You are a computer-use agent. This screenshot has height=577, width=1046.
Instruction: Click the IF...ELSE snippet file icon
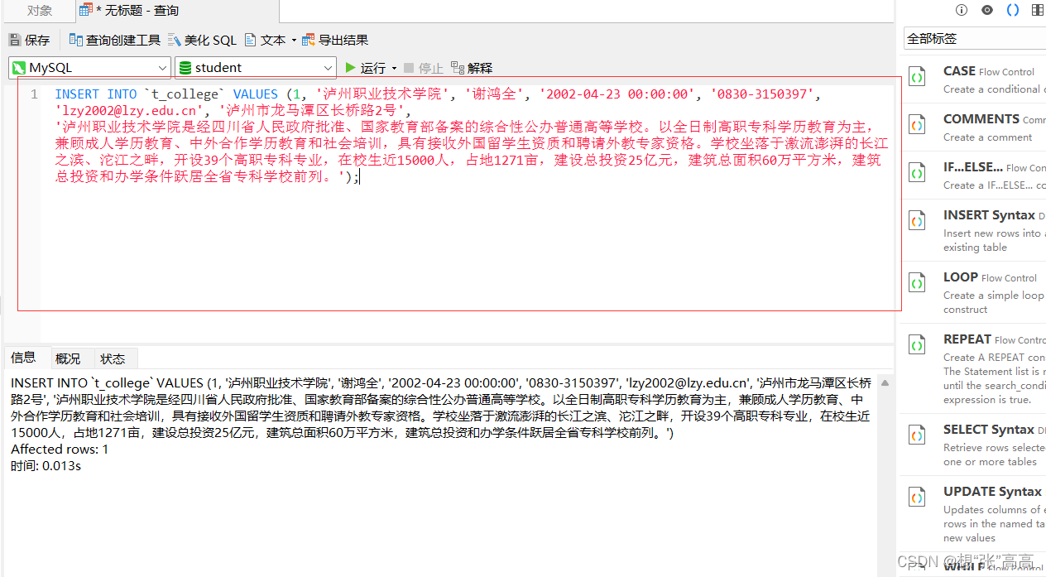pos(917,174)
